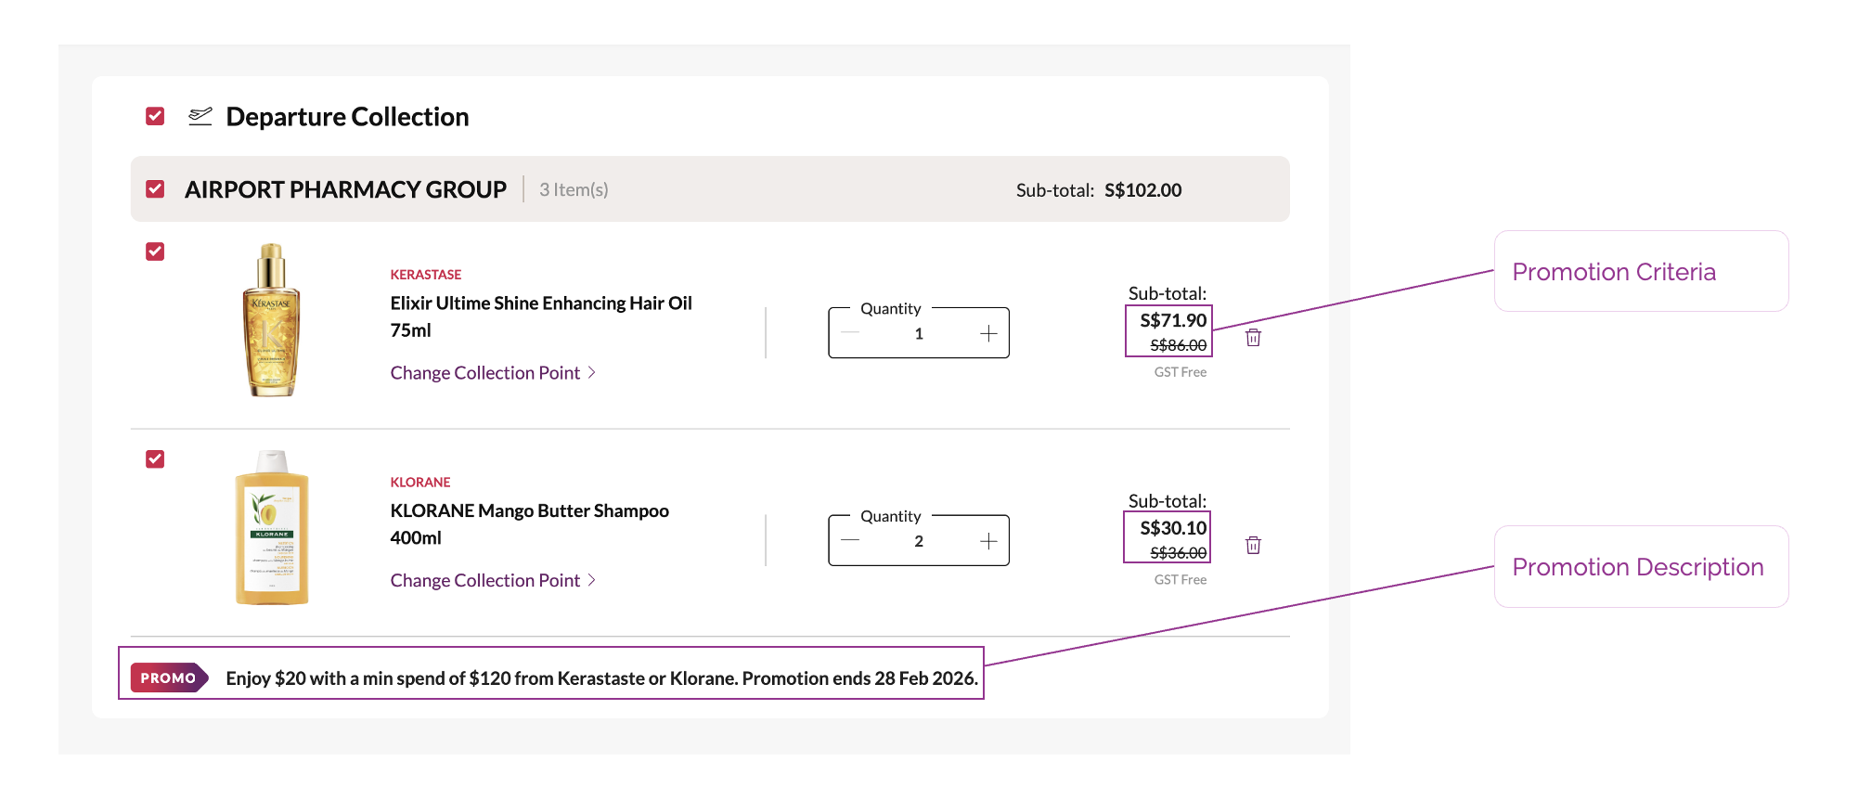The width and height of the screenshot is (1858, 800).
Task: Click the Klorane shampoo bottle thumbnail
Action: pos(271,527)
